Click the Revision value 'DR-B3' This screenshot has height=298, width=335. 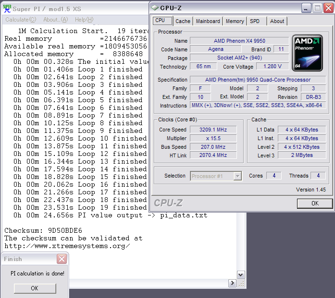point(313,97)
